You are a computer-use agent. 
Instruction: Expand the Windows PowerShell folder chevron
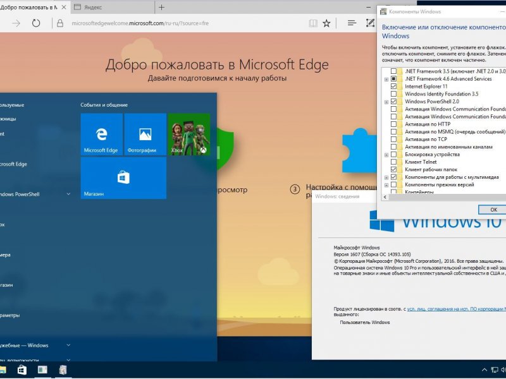(68, 194)
